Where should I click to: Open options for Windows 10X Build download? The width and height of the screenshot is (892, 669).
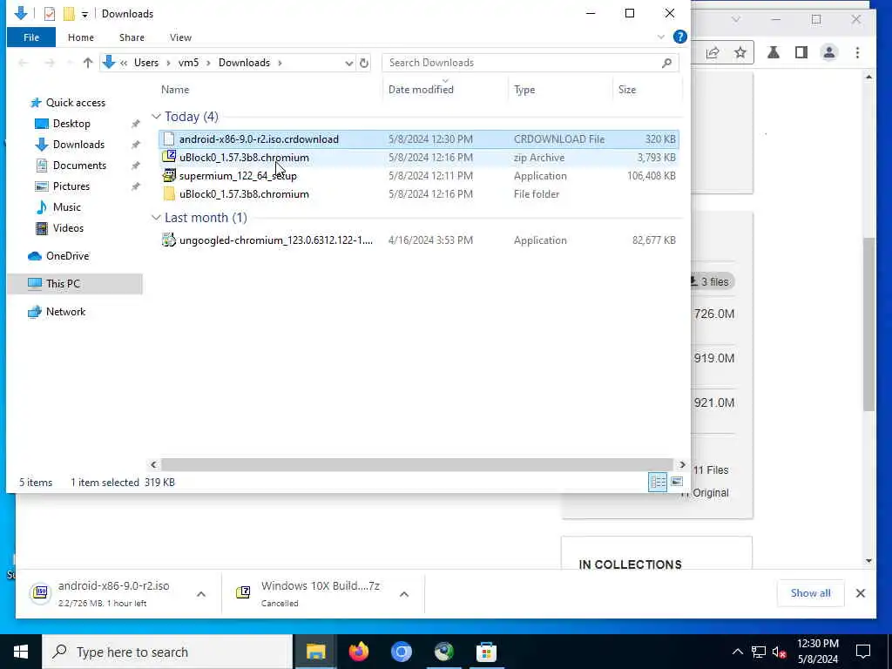(x=404, y=594)
